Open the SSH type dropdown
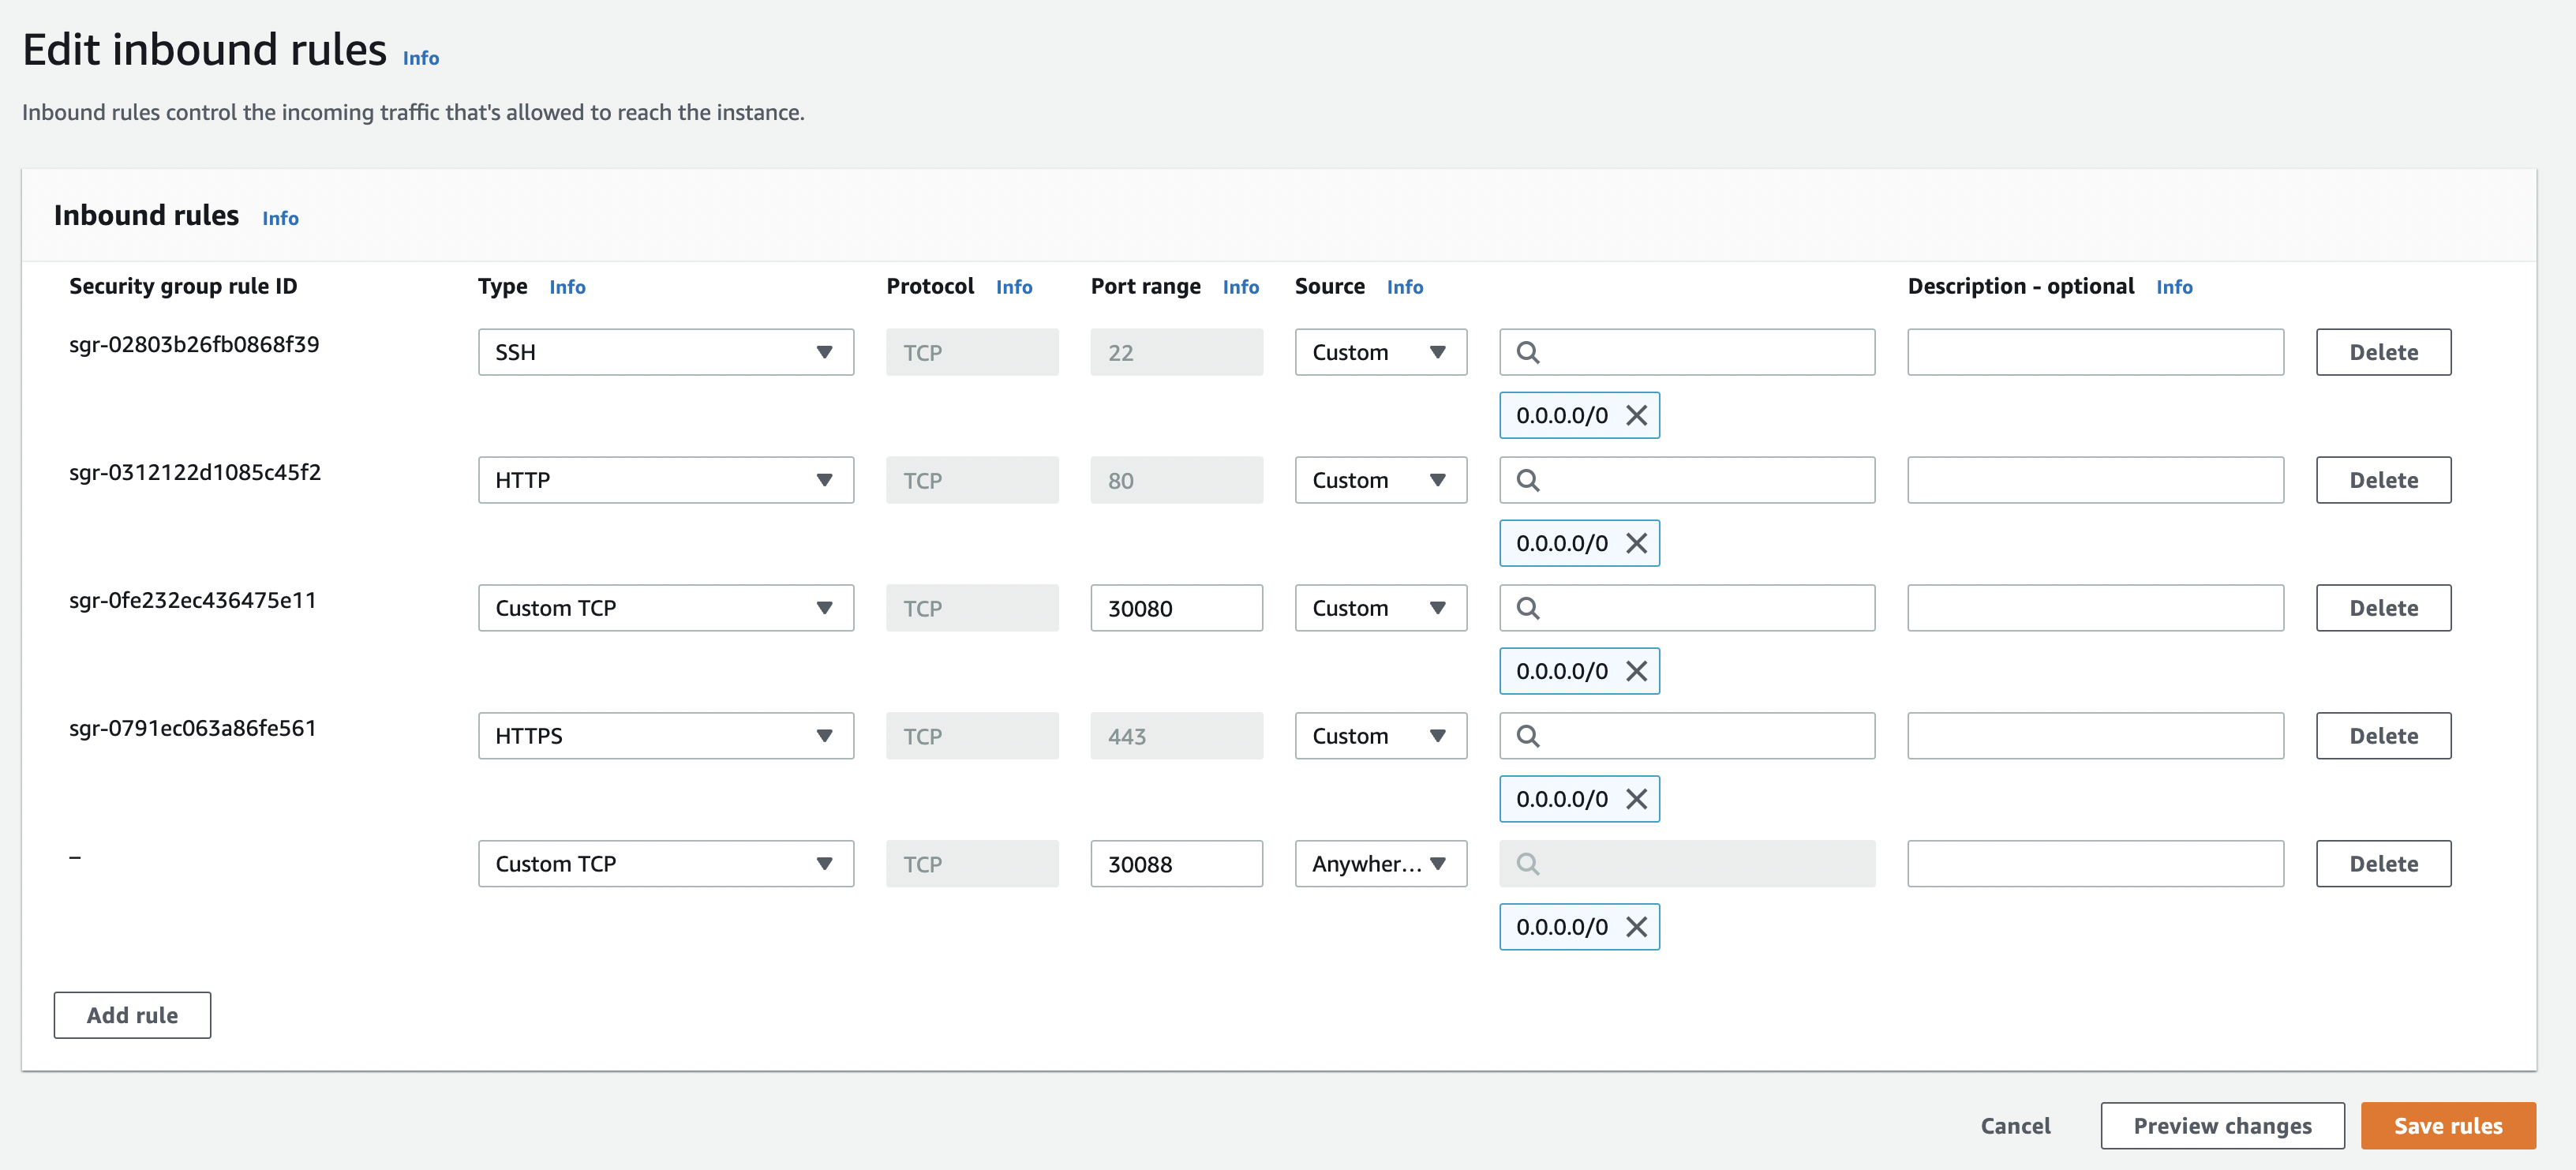Viewport: 2576px width, 1170px height. (665, 352)
